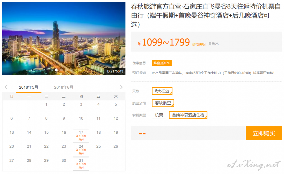This screenshot has width=284, height=174.
Task: Switch calendar to 2018年5月 tab
Action: [x=29, y=87]
